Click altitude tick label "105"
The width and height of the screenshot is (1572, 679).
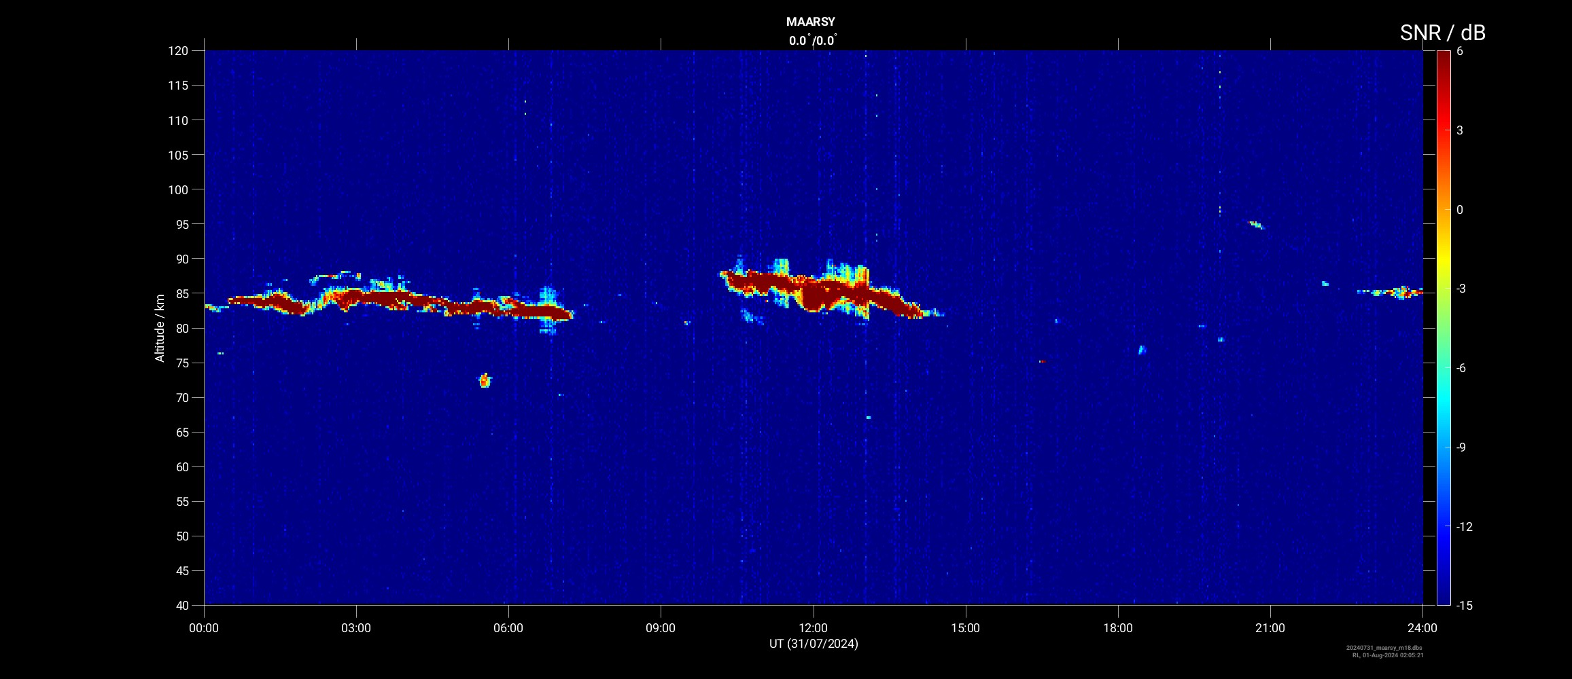click(x=178, y=155)
